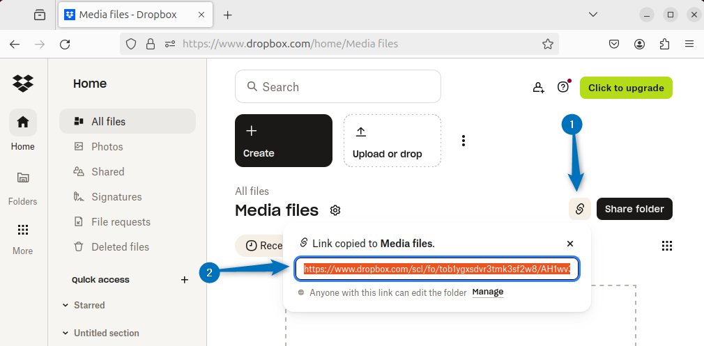Open the More apps grid in sidebar
This screenshot has width=704, height=346.
coord(23,230)
